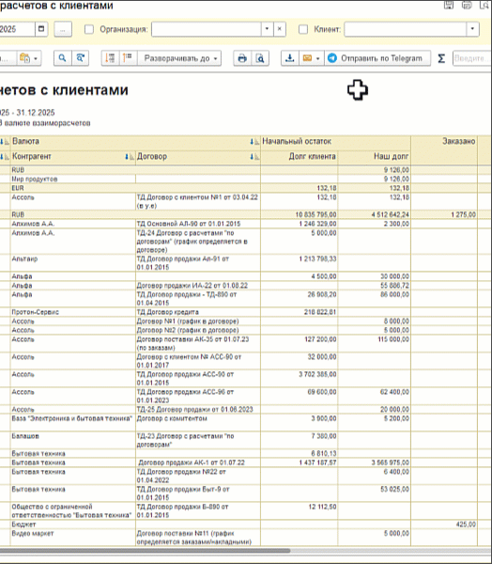Expand all groups icon in toolbar
The width and height of the screenshot is (492, 564).
coord(128,58)
